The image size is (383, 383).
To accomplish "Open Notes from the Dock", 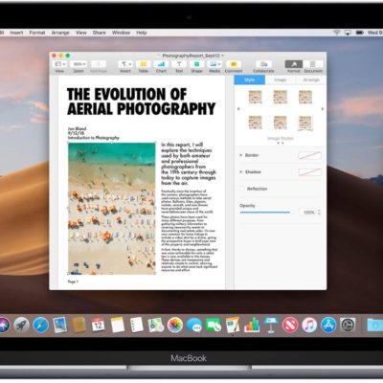I will coord(118,326).
